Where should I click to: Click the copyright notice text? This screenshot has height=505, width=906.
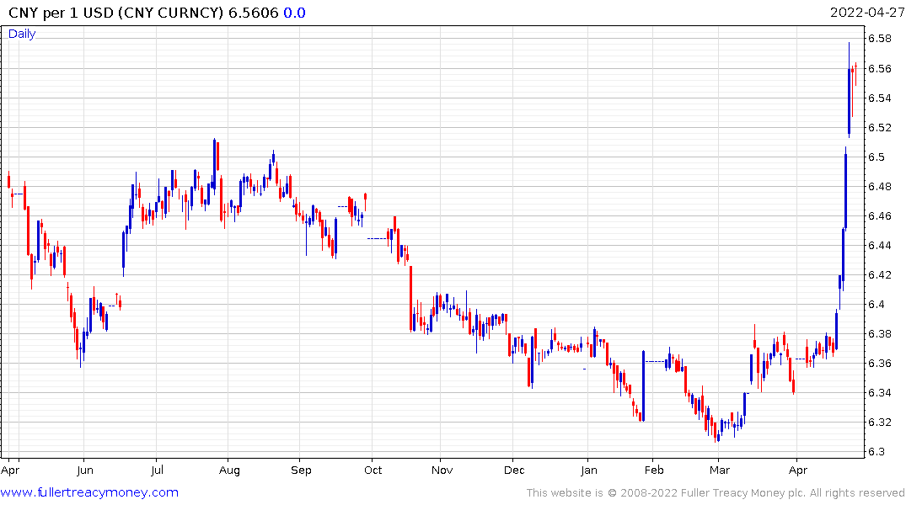716,493
